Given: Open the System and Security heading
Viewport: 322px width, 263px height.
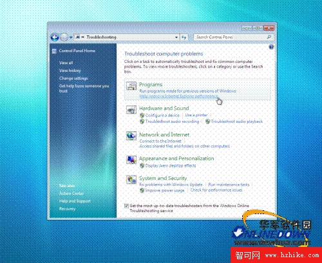Looking at the screenshot, I should [x=163, y=178].
